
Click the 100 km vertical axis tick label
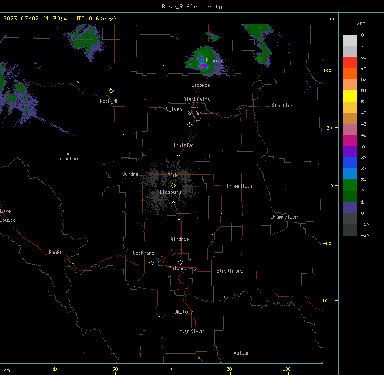tap(327, 70)
